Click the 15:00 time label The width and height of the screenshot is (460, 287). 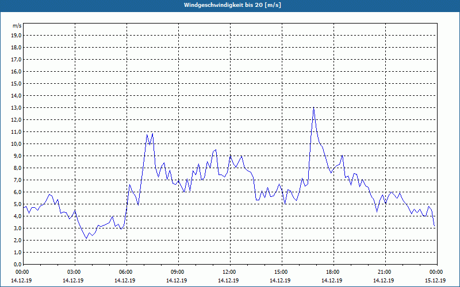(280, 272)
